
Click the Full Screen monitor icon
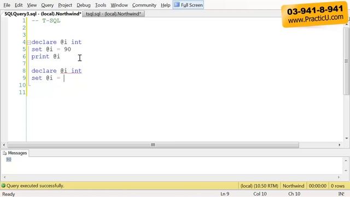coord(177,5)
